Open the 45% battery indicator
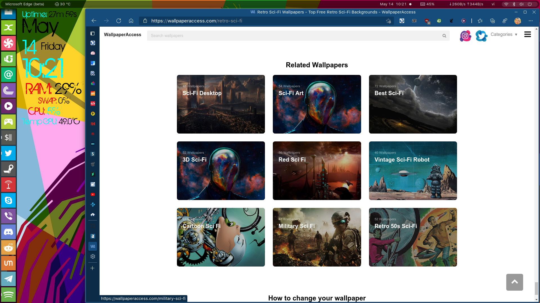This screenshot has height=303, width=540. click(x=427, y=4)
